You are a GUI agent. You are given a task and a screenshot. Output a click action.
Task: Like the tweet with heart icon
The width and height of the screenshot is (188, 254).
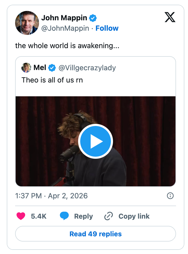coord(21,216)
